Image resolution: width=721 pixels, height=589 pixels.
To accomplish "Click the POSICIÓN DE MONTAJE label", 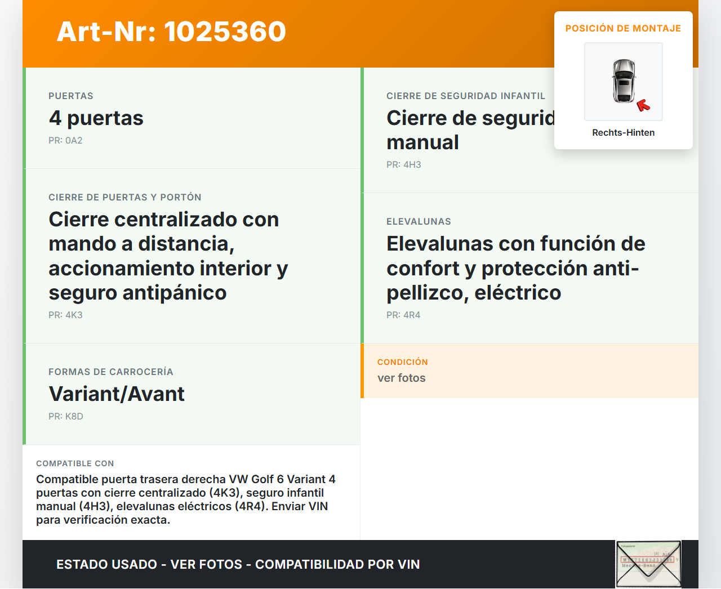I will [624, 28].
